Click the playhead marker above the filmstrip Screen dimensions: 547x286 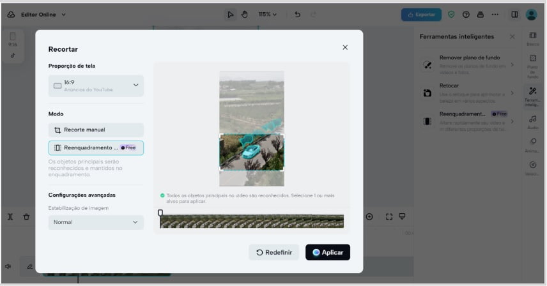coord(160,213)
